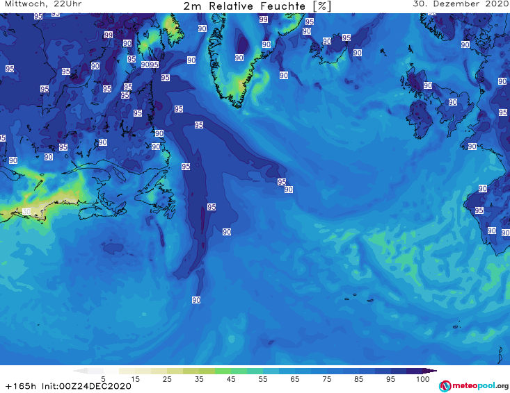Select the legend value '25'
510x393 pixels.
click(167, 379)
